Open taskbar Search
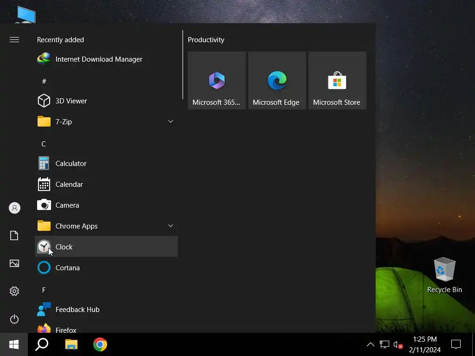The width and height of the screenshot is (475, 356). coord(42,344)
